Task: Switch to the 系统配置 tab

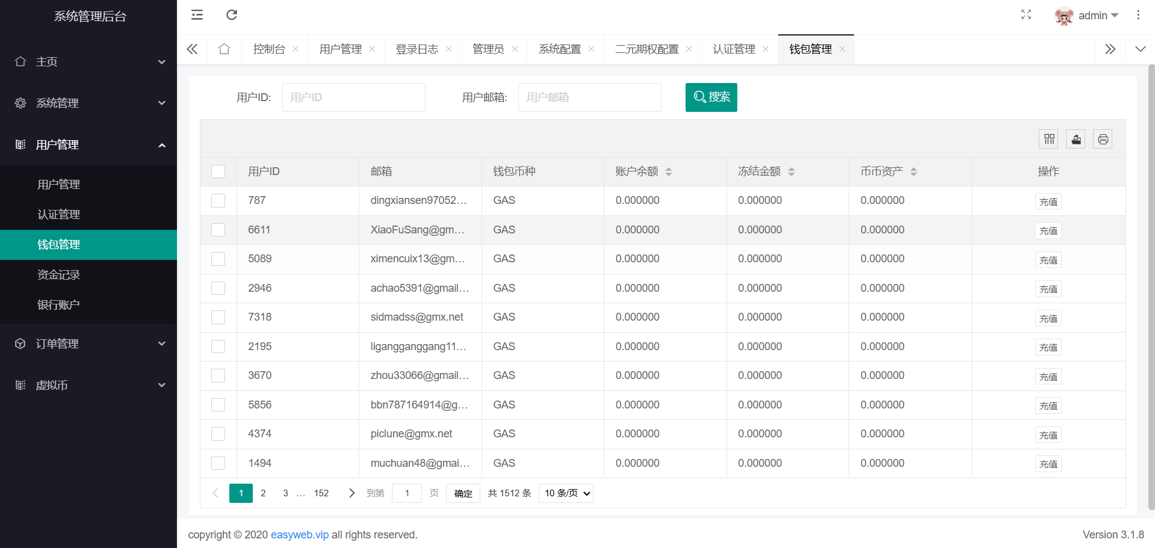Action: click(x=559, y=49)
